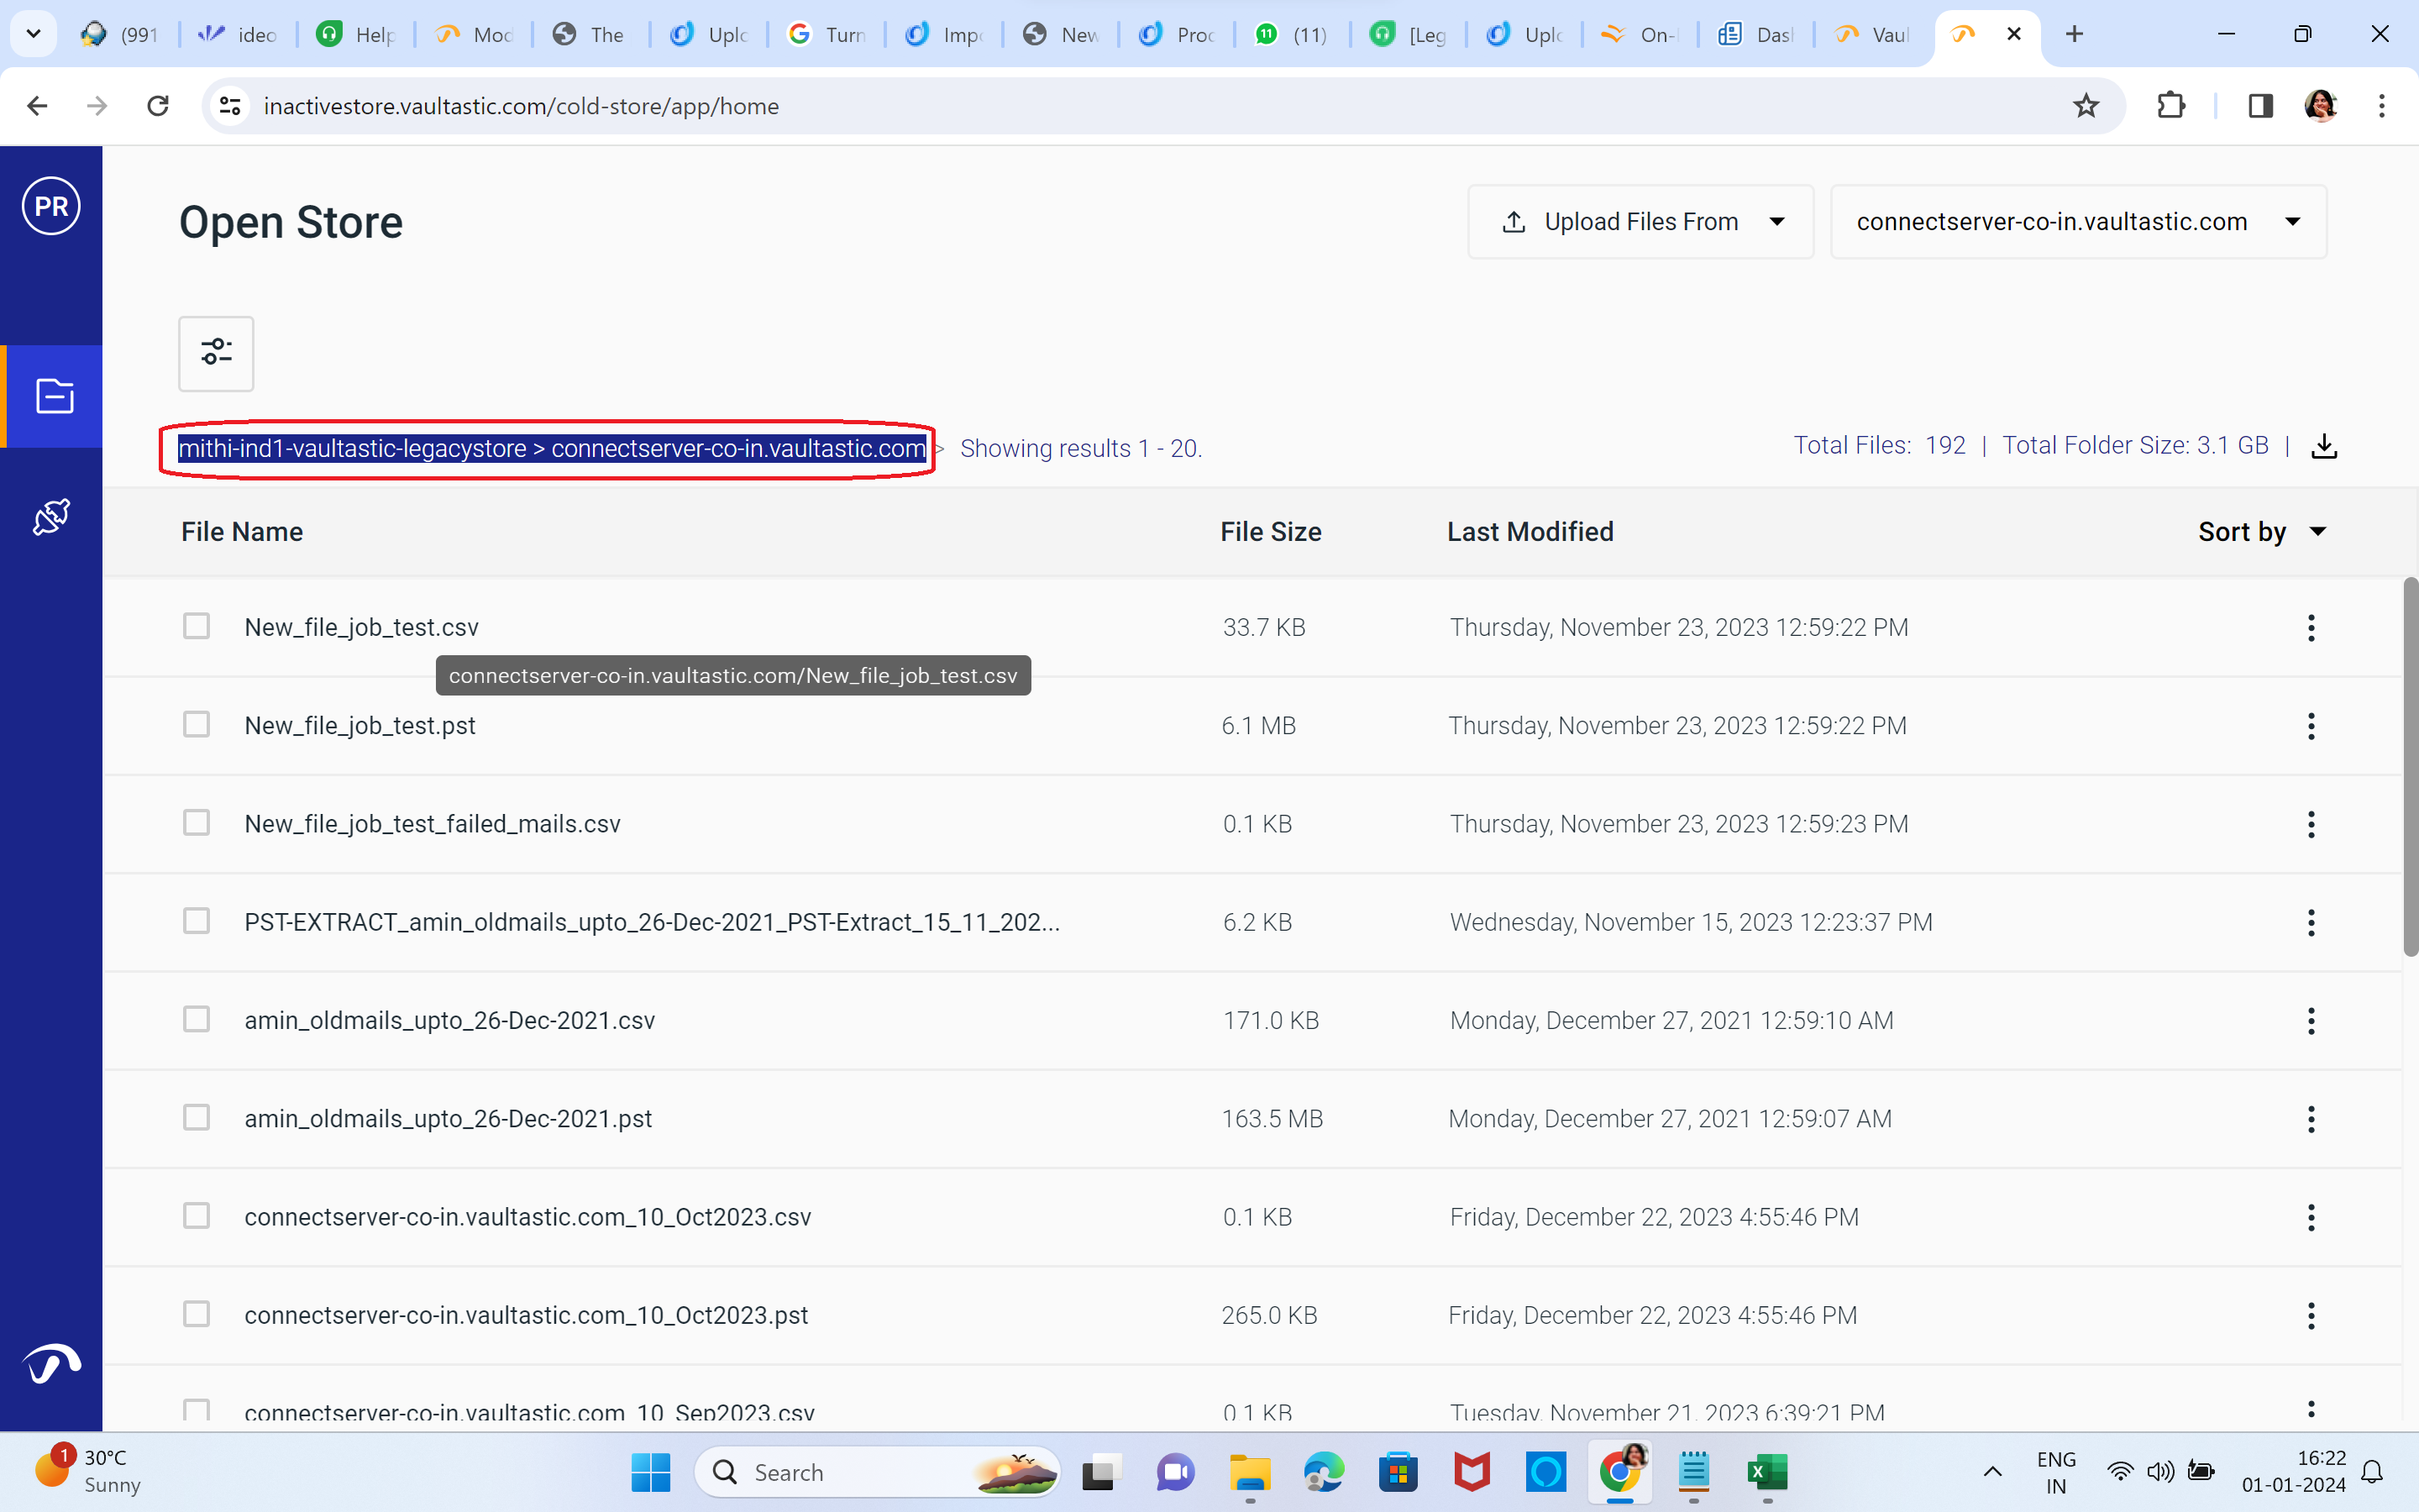Select checkbox for New_file_job_test.csv
The width and height of the screenshot is (2419, 1512).
(x=196, y=627)
